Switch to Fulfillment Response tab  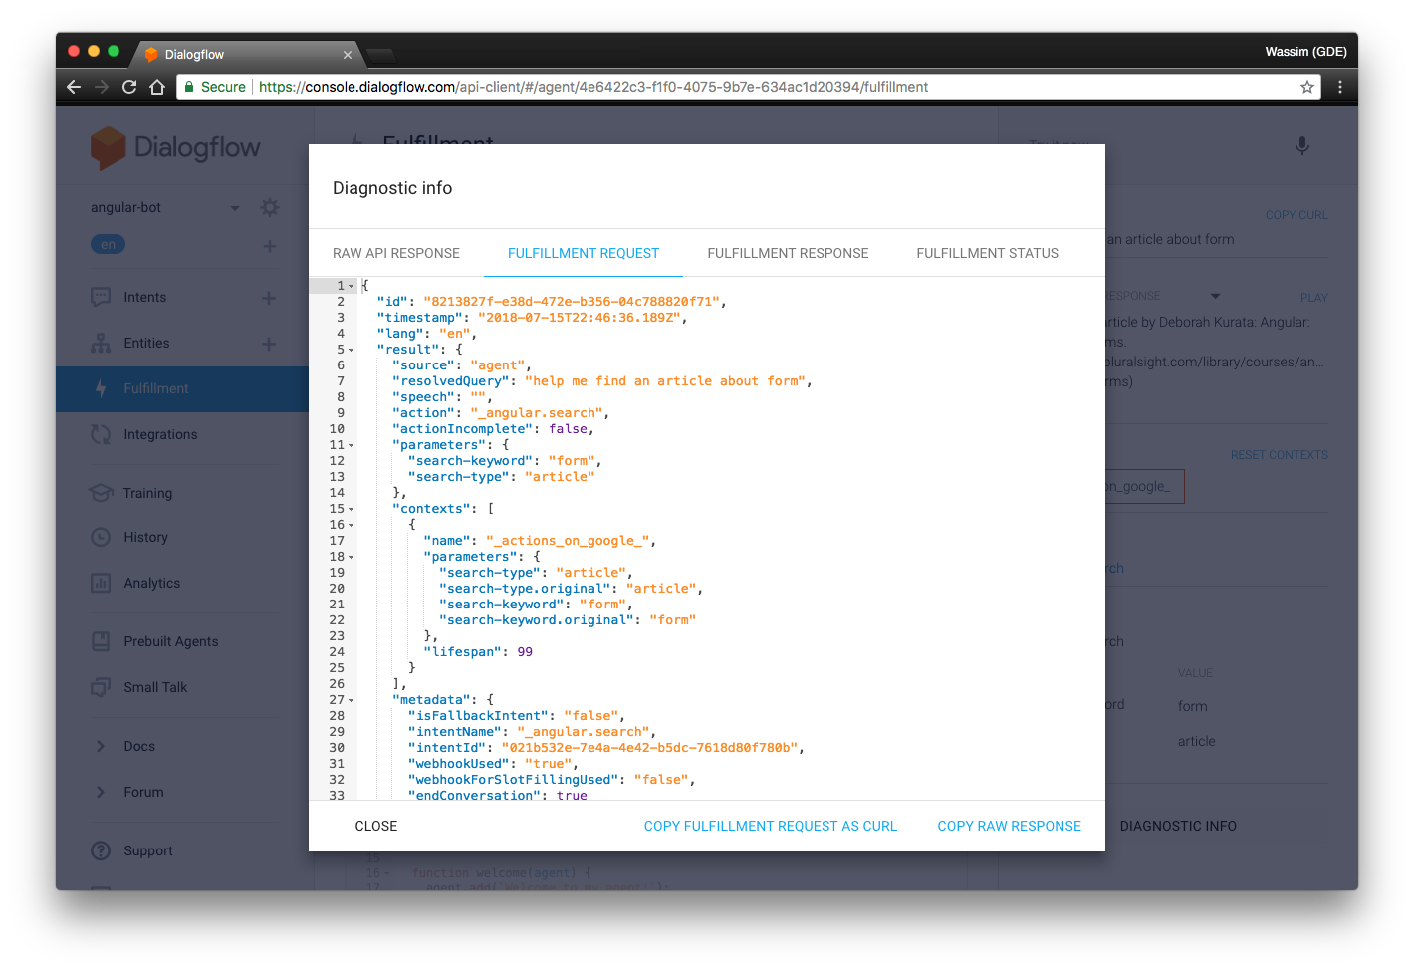tap(788, 253)
